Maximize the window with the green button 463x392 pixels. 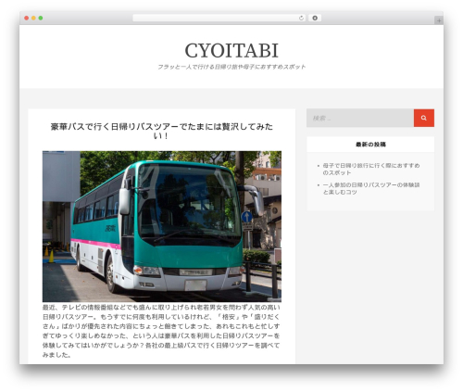41,18
